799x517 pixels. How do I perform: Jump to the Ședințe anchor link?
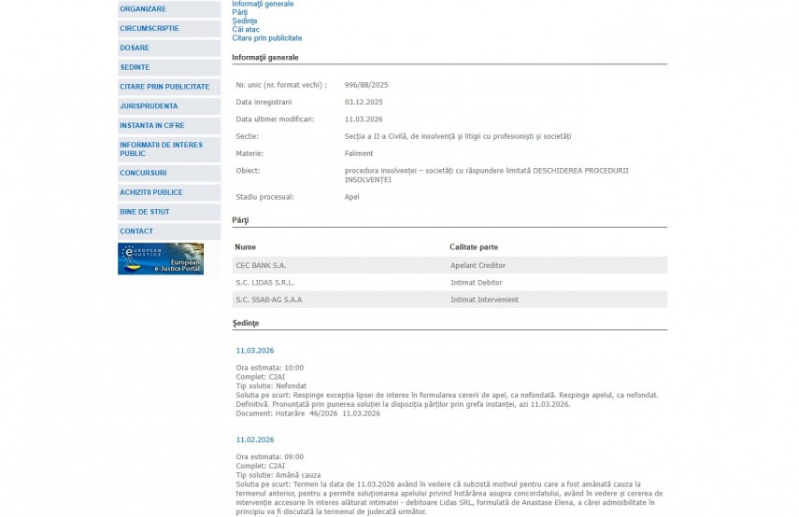coord(245,21)
